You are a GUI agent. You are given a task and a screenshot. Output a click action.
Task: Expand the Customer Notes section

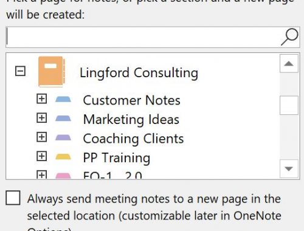coord(41,99)
